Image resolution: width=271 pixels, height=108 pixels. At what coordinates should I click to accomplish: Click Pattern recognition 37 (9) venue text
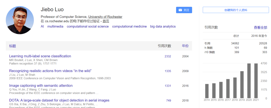tap(33, 63)
